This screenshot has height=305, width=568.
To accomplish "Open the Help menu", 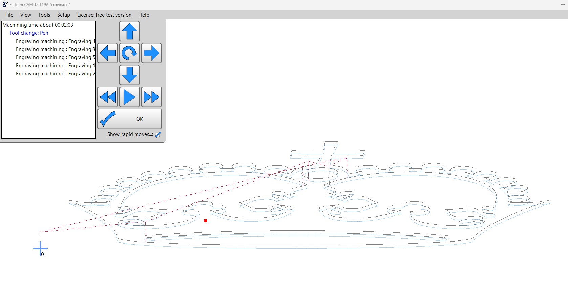I will [x=144, y=15].
